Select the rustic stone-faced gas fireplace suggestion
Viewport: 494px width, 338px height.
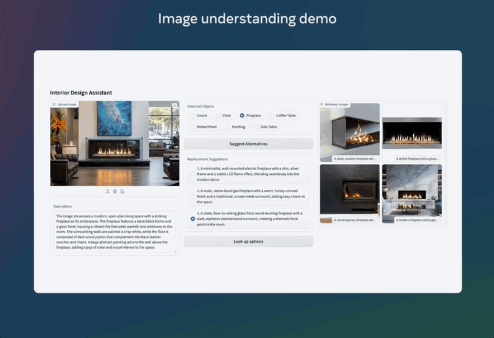pos(193,196)
